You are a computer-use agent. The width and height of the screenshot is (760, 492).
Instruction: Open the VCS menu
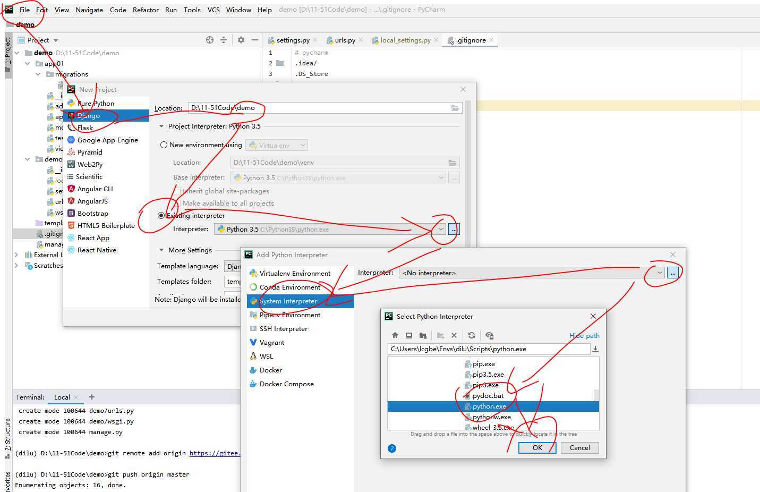214,10
